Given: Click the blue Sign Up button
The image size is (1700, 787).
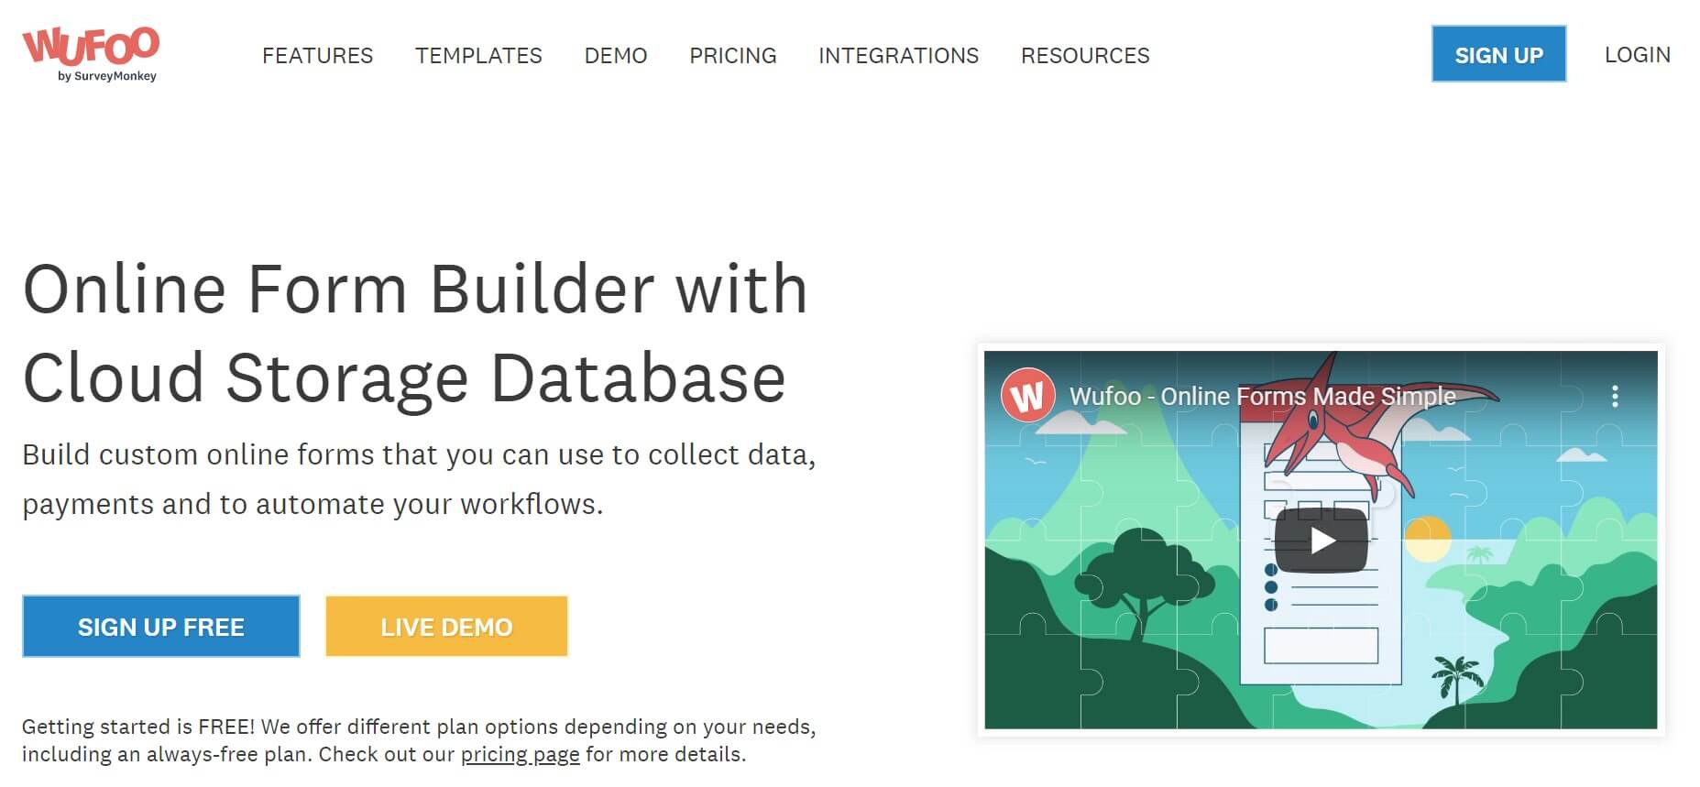Looking at the screenshot, I should tap(1498, 55).
